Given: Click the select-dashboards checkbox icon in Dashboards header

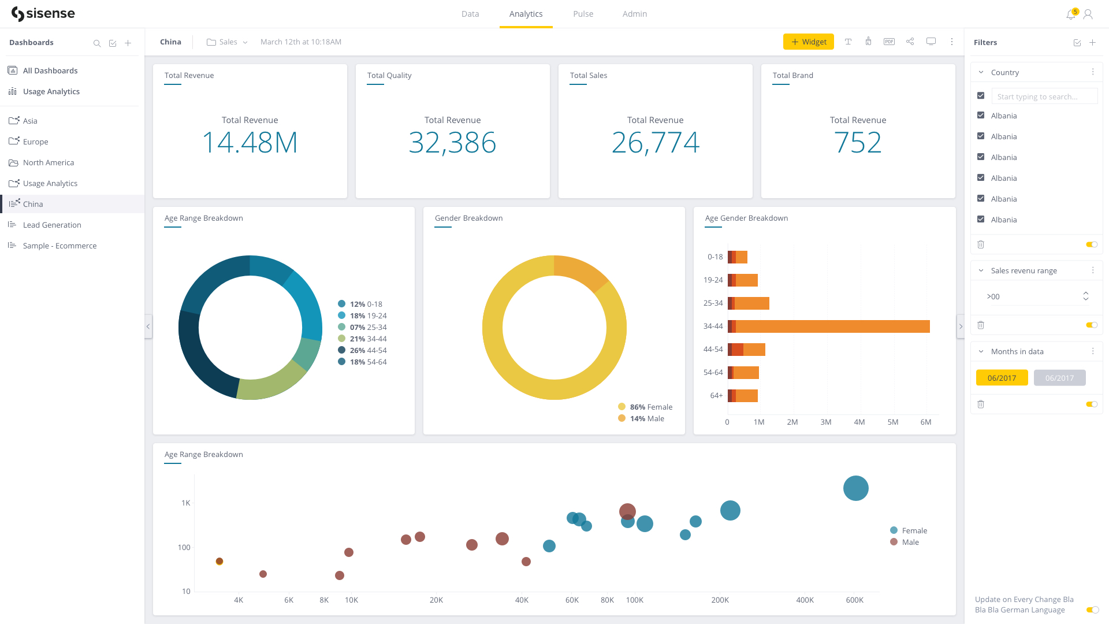Looking at the screenshot, I should [113, 43].
